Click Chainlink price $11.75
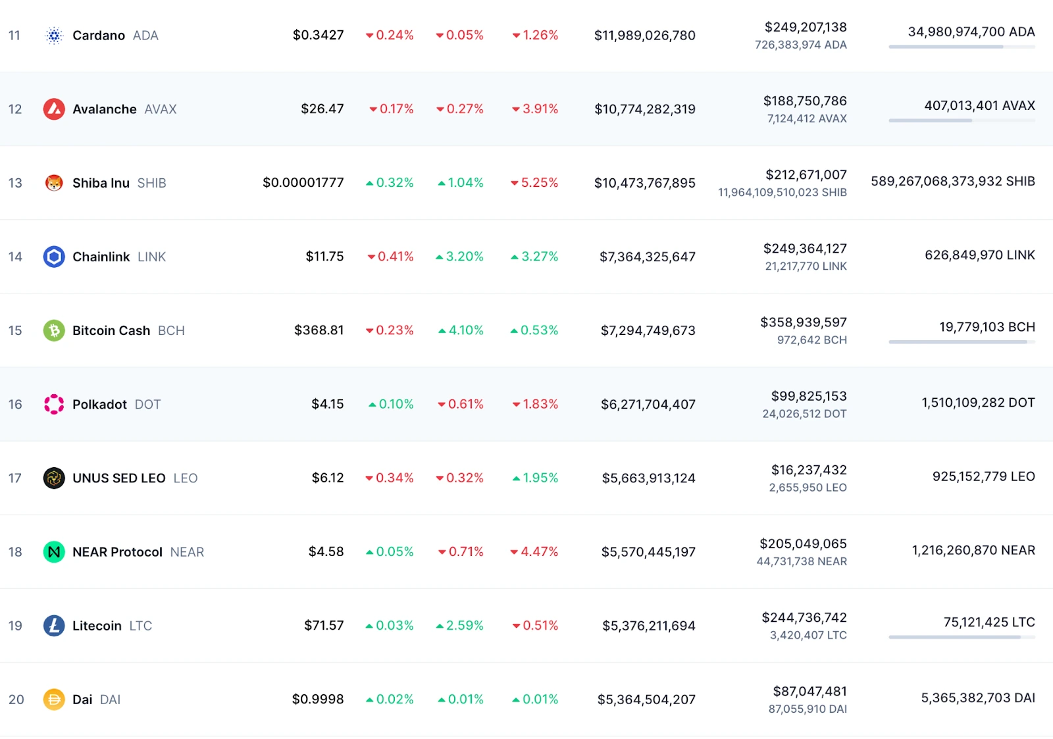 [325, 256]
